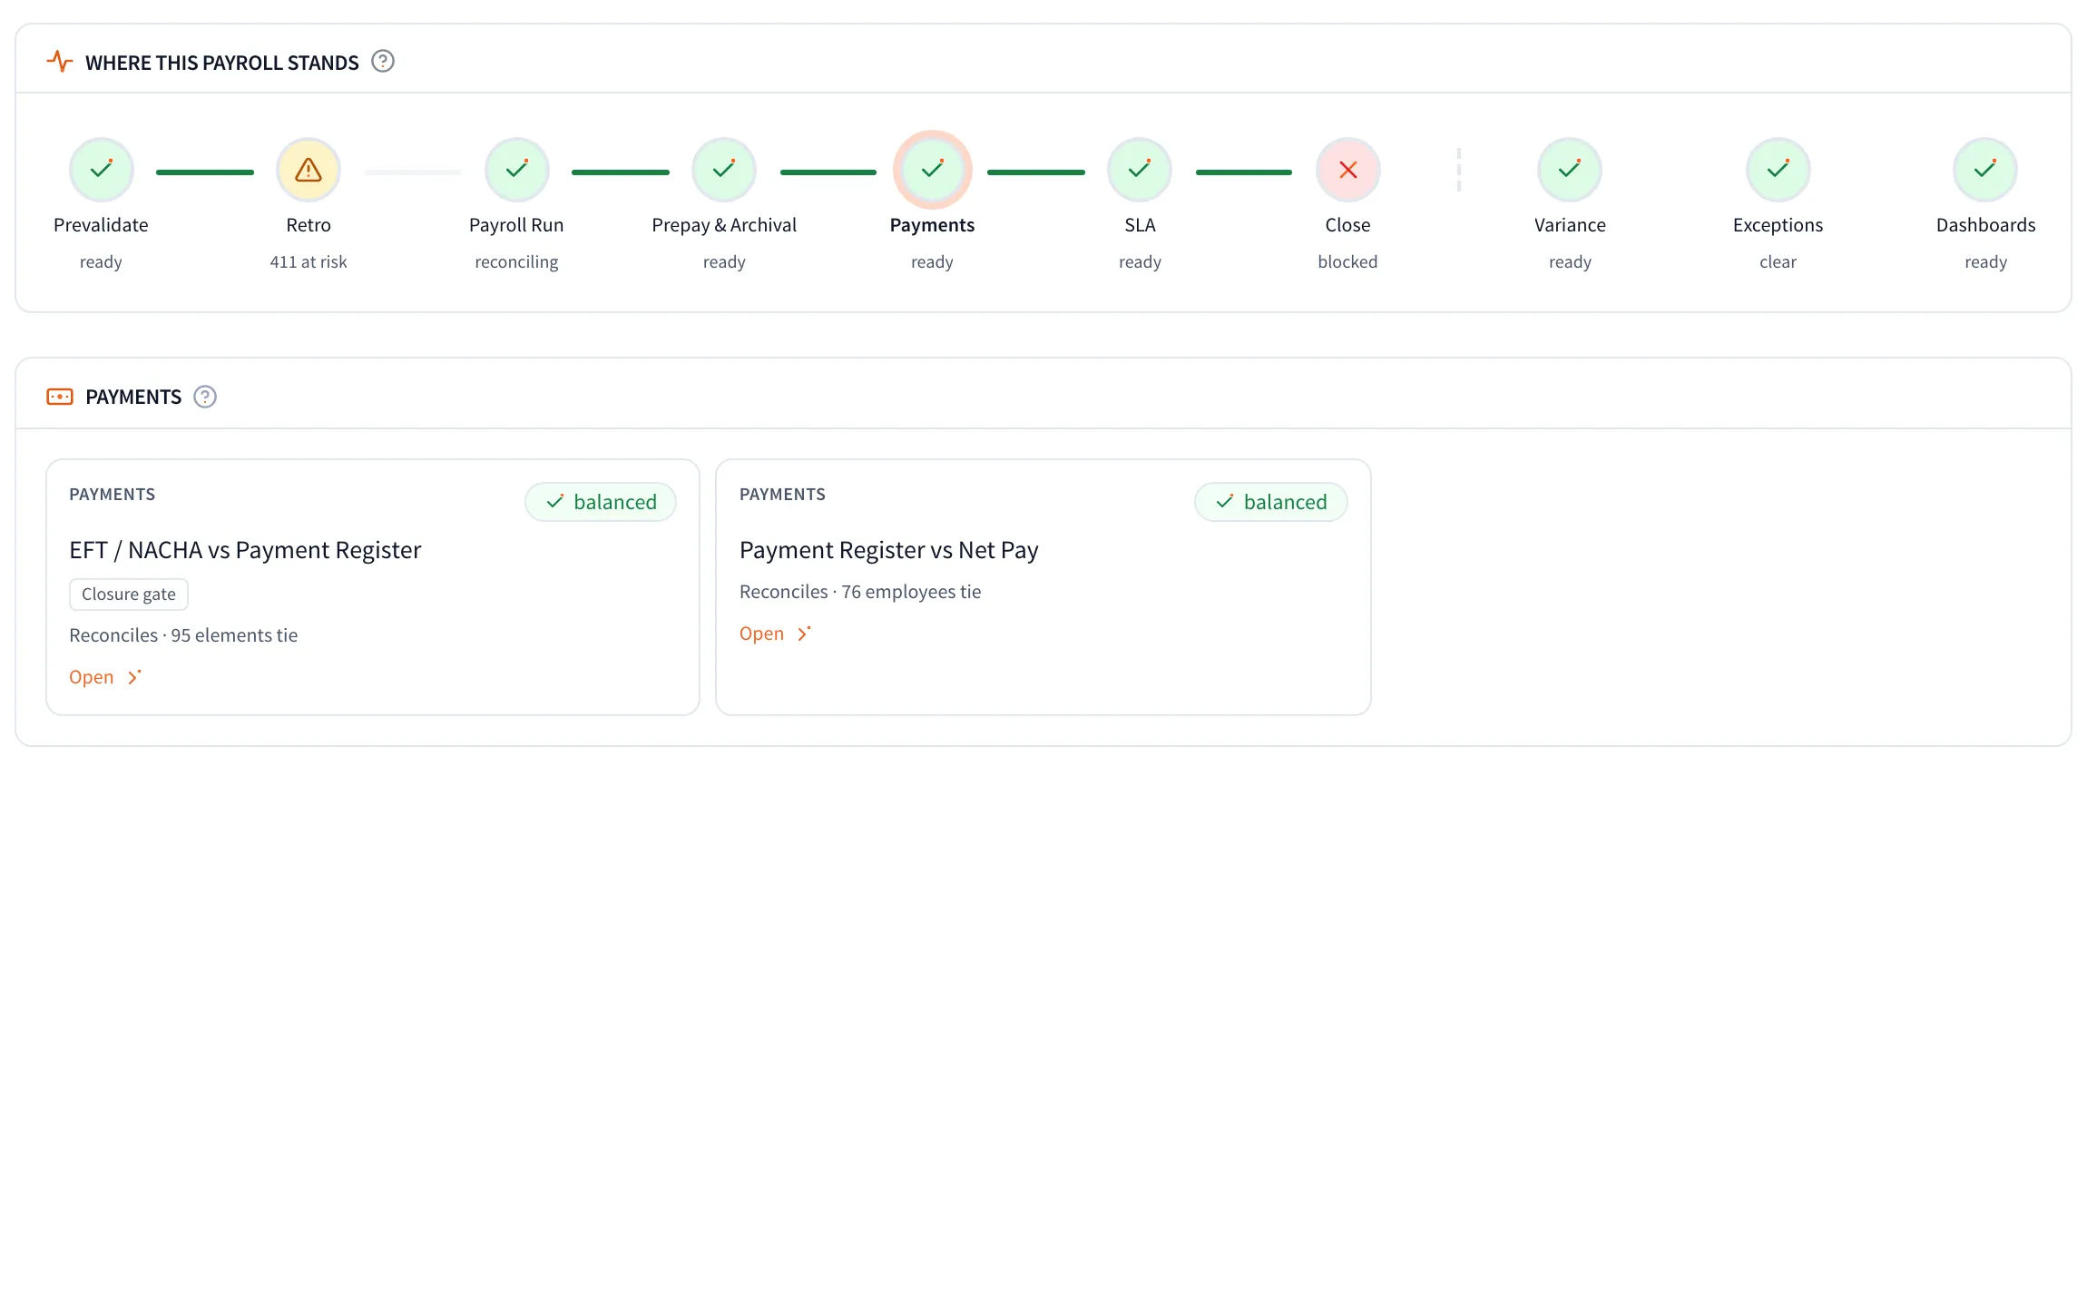
Task: Select the Payroll Run stage circle
Action: (516, 170)
